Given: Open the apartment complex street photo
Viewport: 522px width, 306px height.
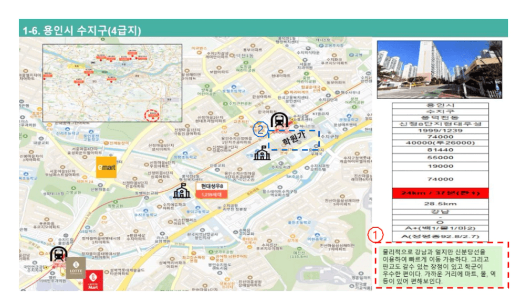Looking at the screenshot, I should (440, 70).
